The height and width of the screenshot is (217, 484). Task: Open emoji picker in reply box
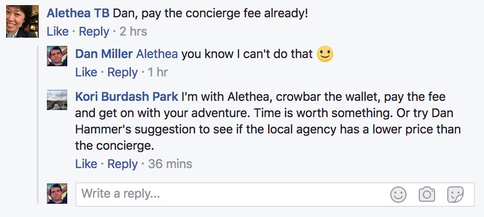pos(398,194)
